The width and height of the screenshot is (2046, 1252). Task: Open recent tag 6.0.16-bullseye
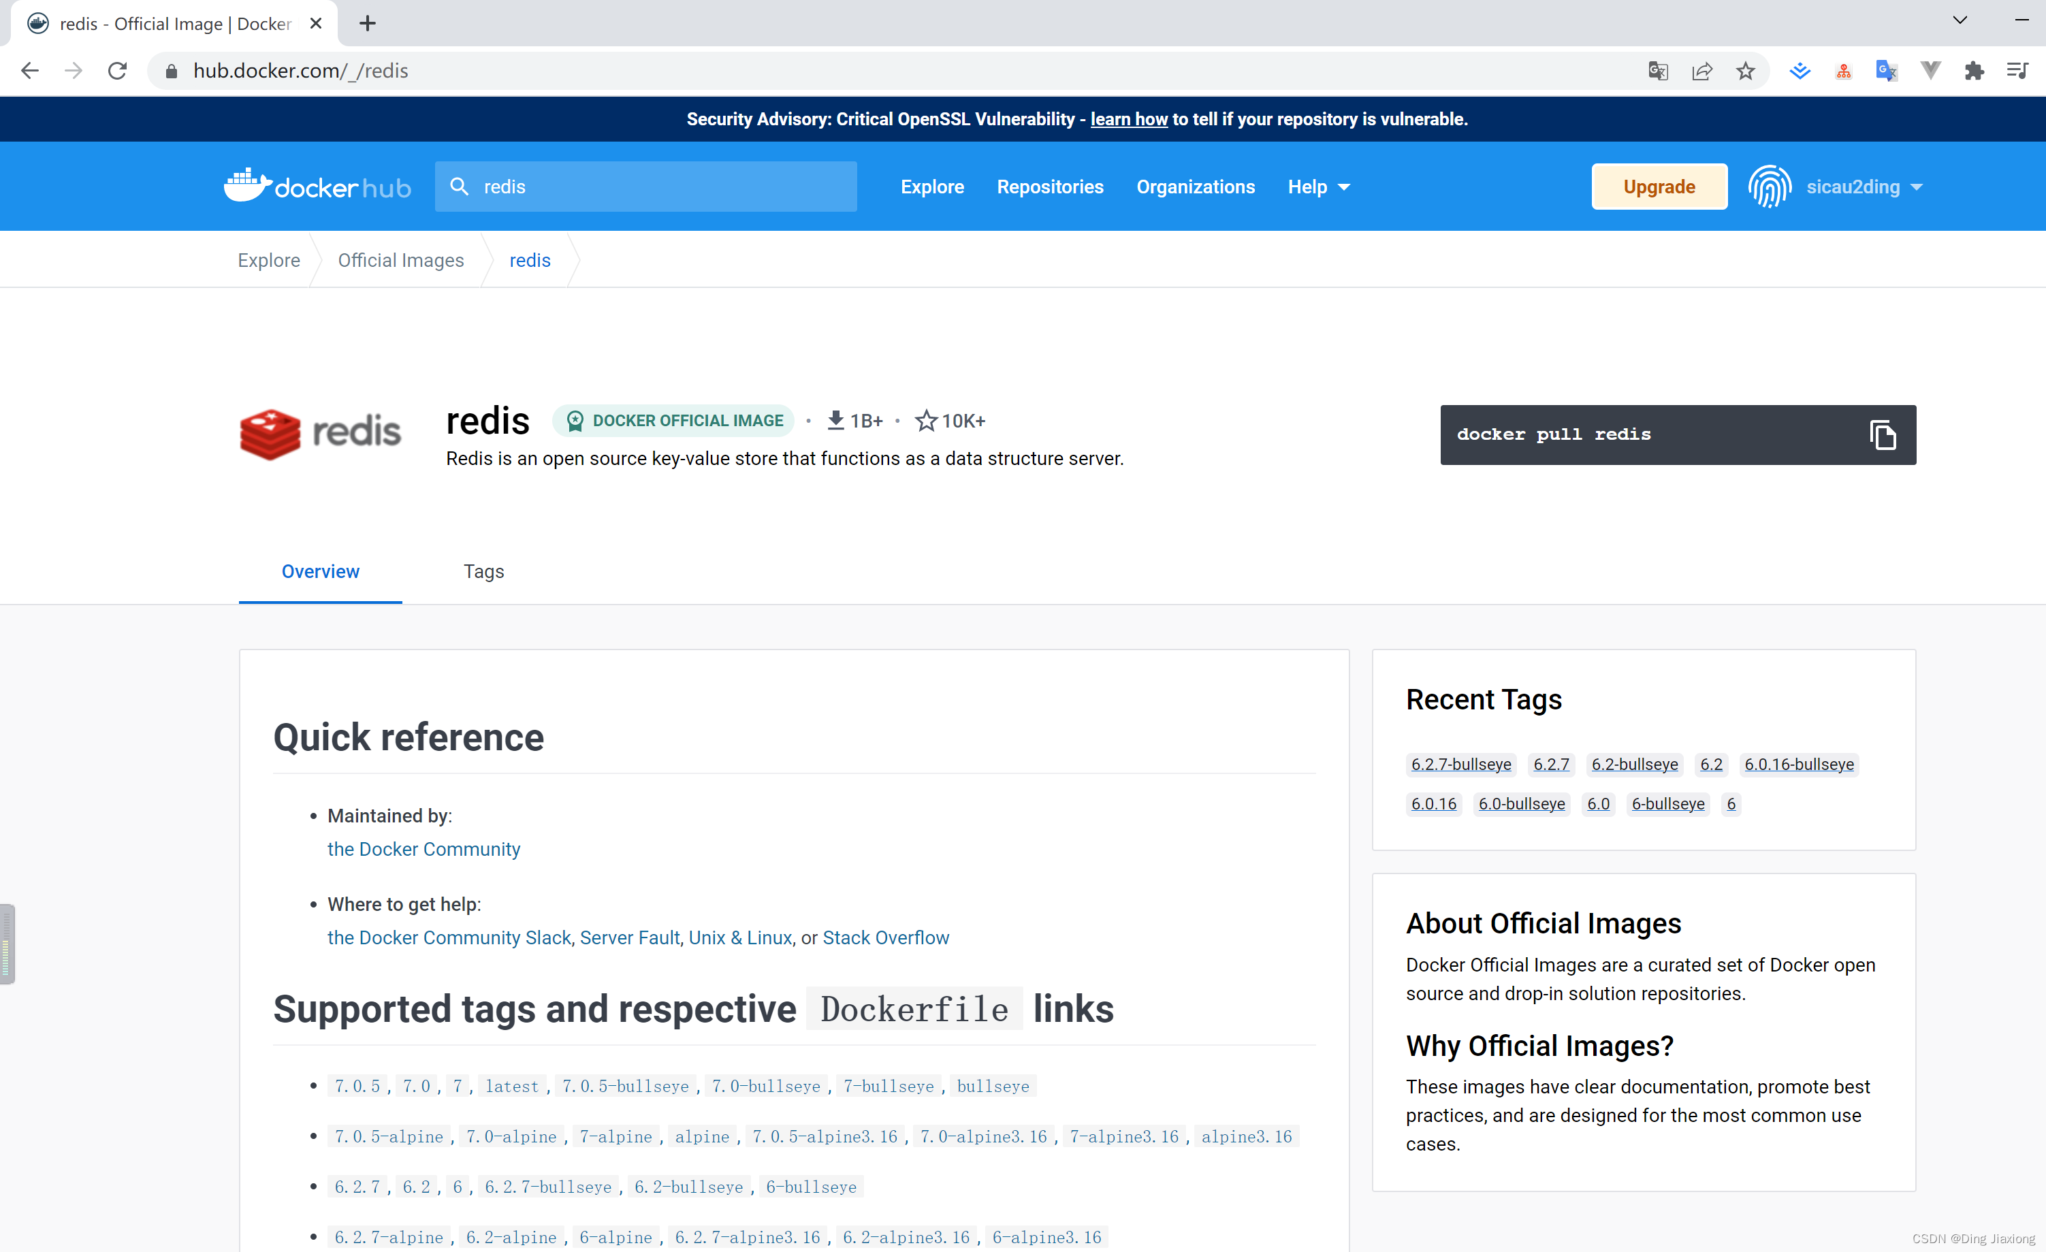(x=1799, y=764)
